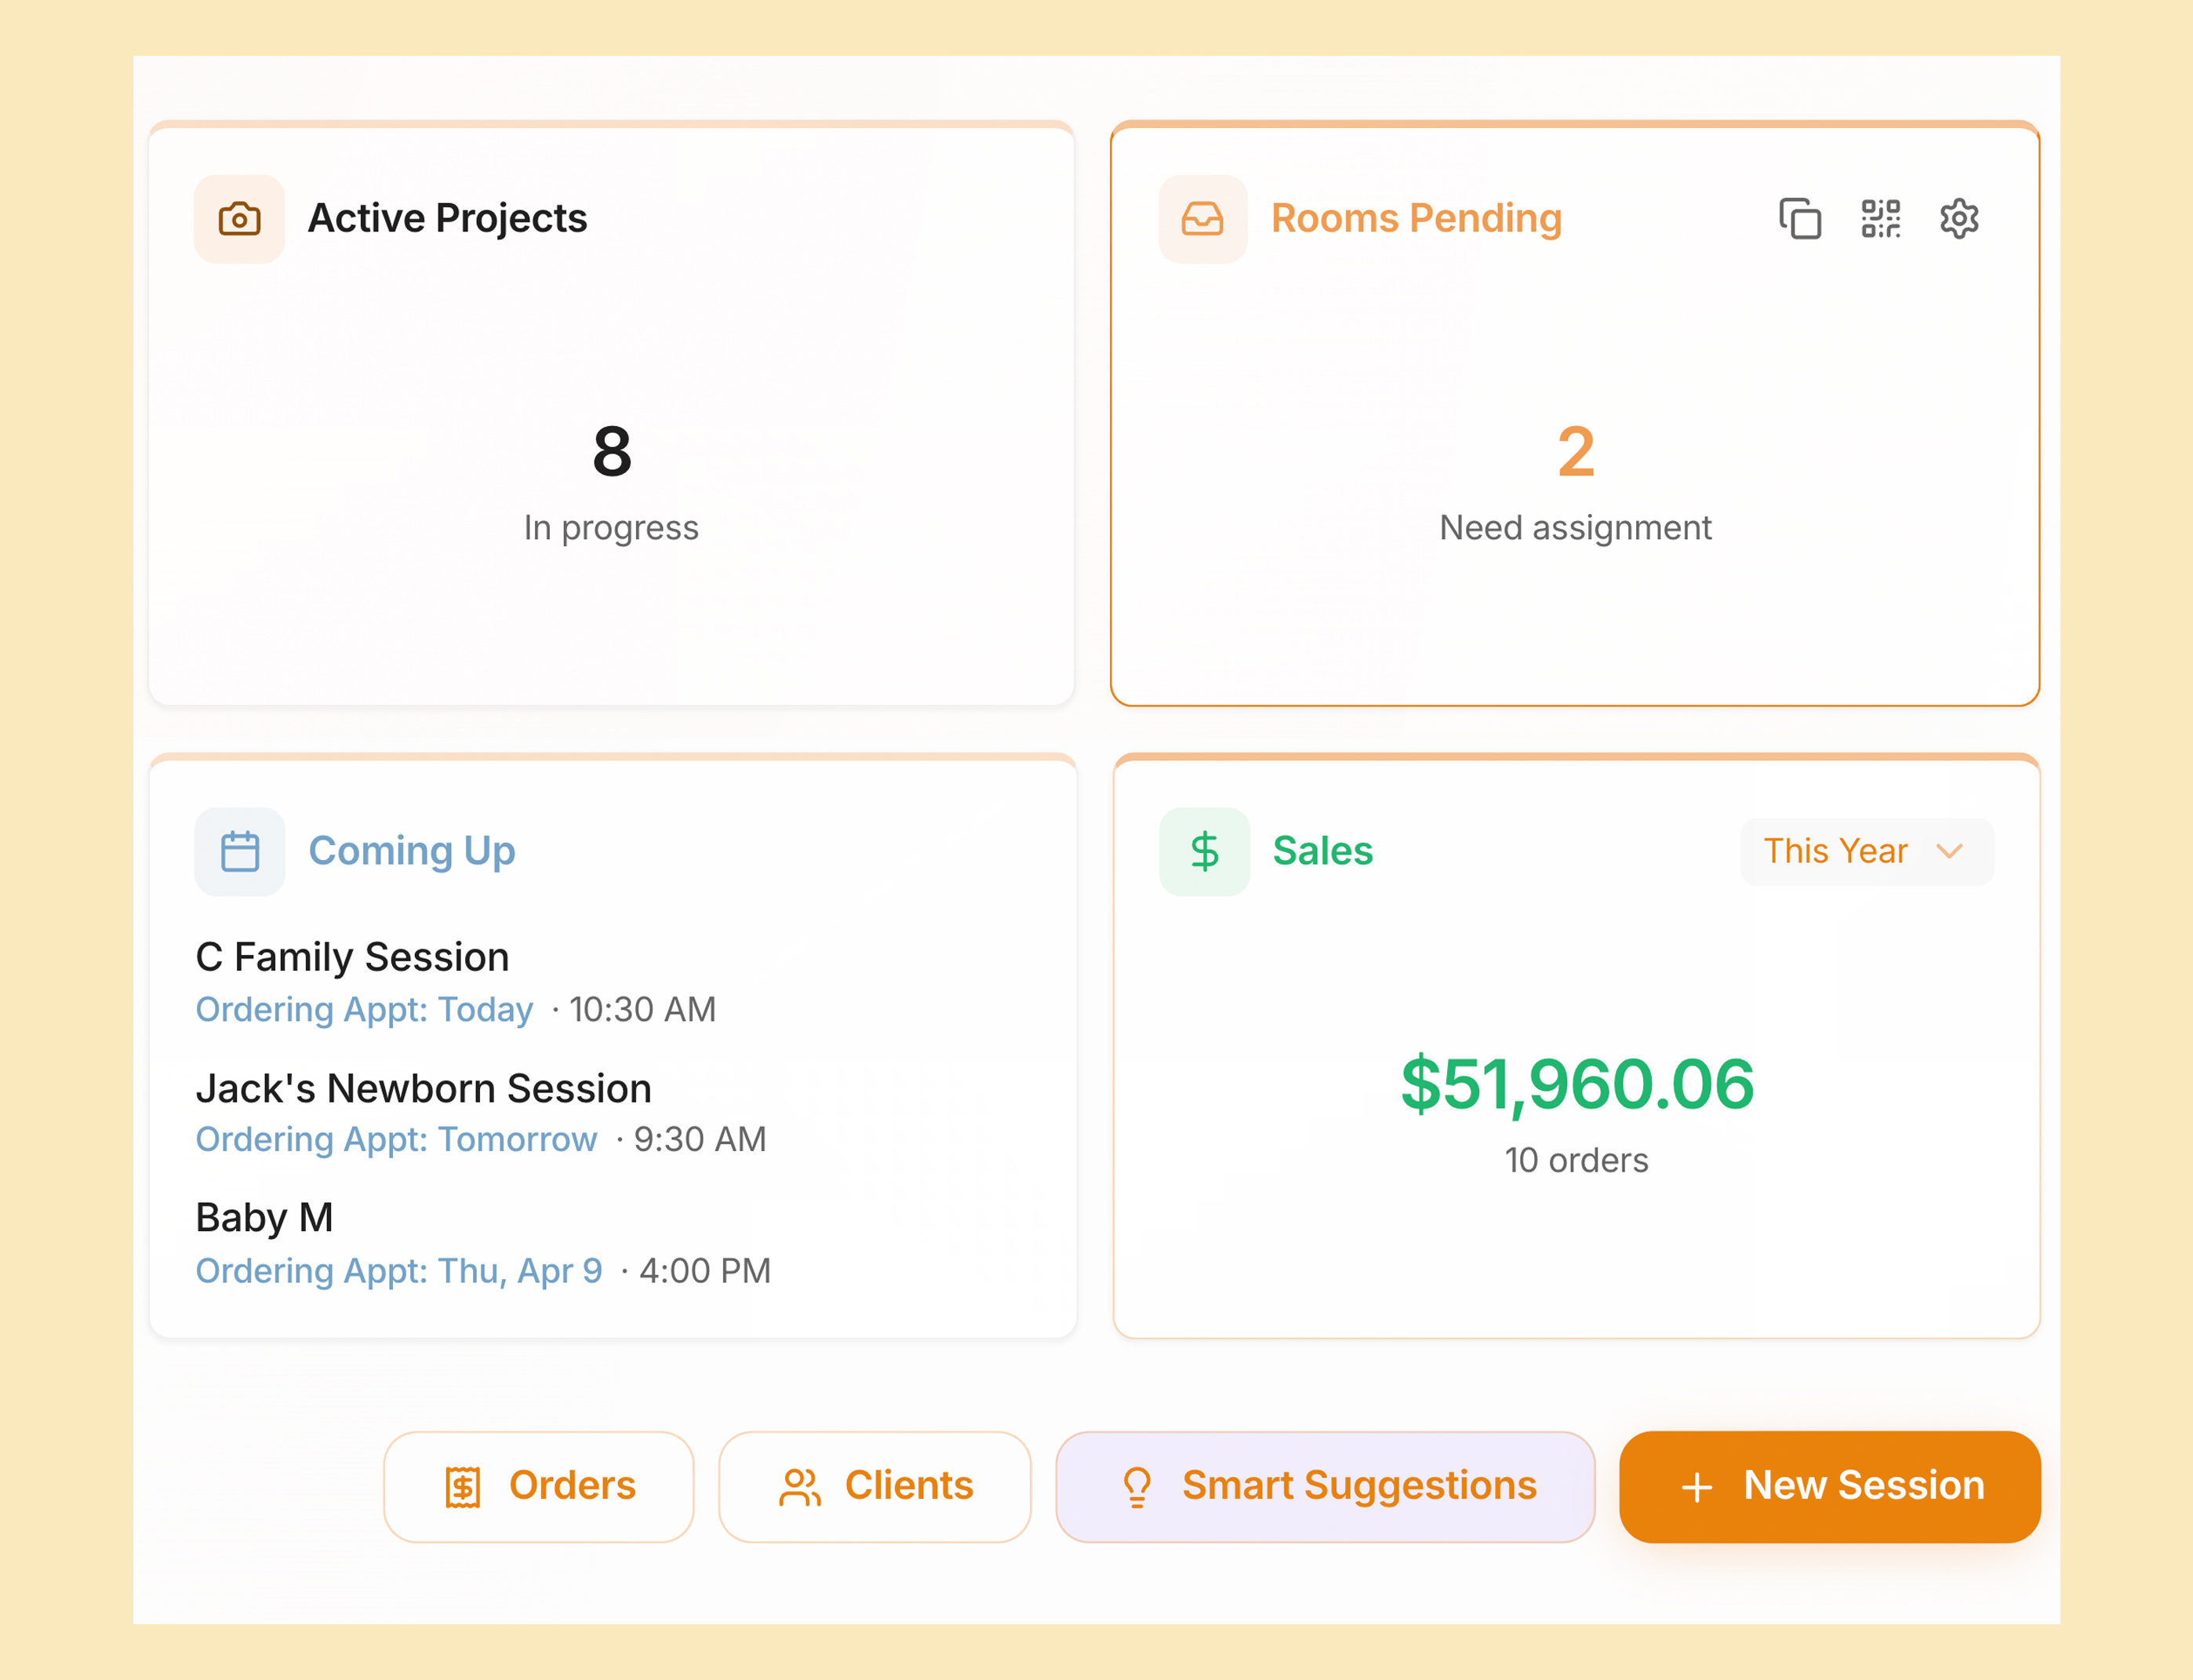Click the $51,960.06 sales total
The image size is (2193, 1680).
tap(1577, 1084)
